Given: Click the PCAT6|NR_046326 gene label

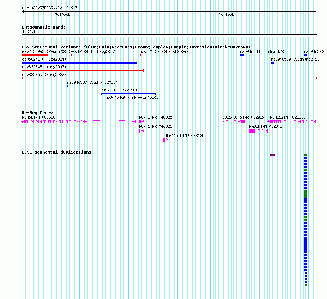Looking at the screenshot, I should point(155,126).
